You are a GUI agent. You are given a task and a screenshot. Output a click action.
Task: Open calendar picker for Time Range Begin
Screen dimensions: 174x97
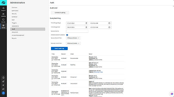(86, 23)
